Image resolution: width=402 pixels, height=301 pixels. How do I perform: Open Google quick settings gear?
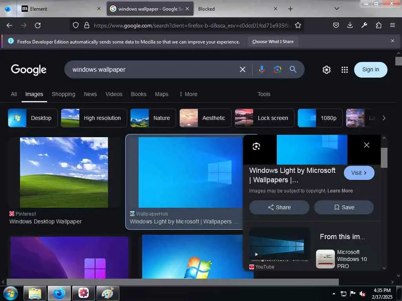tap(326, 70)
